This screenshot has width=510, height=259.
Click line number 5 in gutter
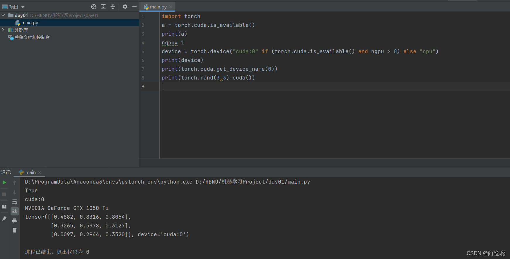143,51
